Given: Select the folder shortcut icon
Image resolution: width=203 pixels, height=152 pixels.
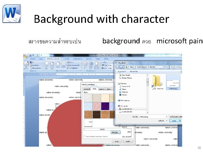Looking at the screenshot, I should click(158, 82).
